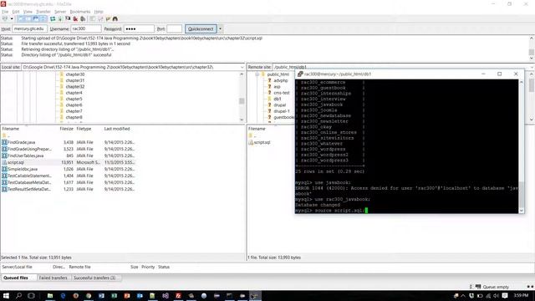Select local script.sql file row
The image size is (535, 301).
(69, 162)
